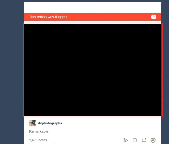The height and width of the screenshot is (144, 169).
Task: Click the blacked-out flagged media area
Action: [x=93, y=70]
